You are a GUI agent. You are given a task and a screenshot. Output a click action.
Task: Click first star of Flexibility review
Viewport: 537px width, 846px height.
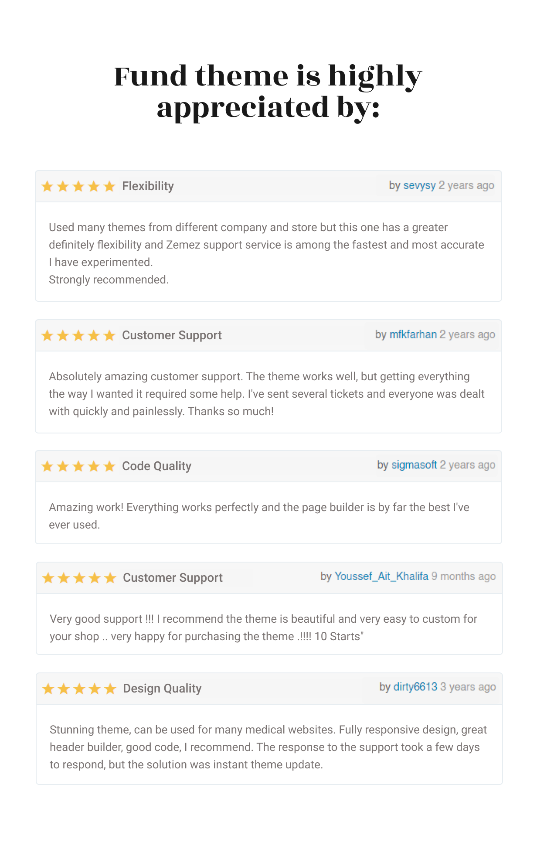click(47, 187)
